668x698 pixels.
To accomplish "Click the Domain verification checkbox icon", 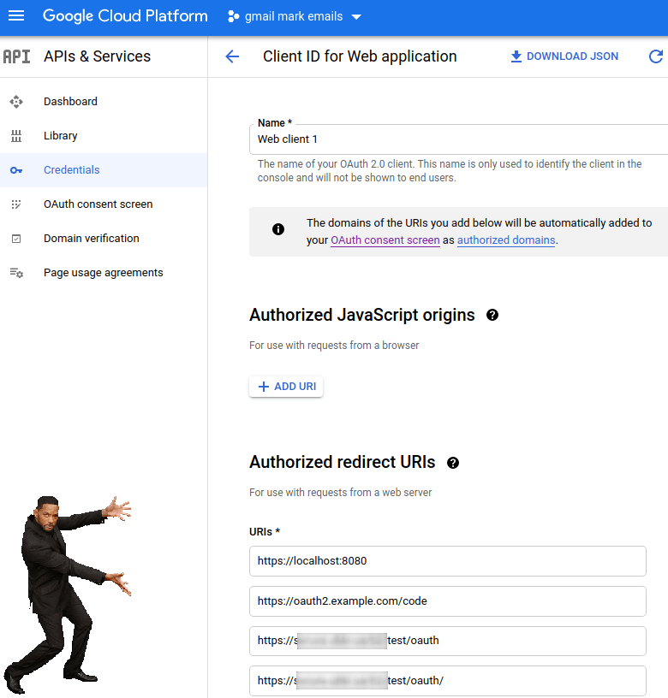I will [16, 239].
